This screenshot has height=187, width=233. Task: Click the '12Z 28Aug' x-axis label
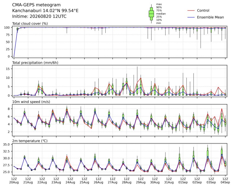pyautogui.click(x=127, y=181)
